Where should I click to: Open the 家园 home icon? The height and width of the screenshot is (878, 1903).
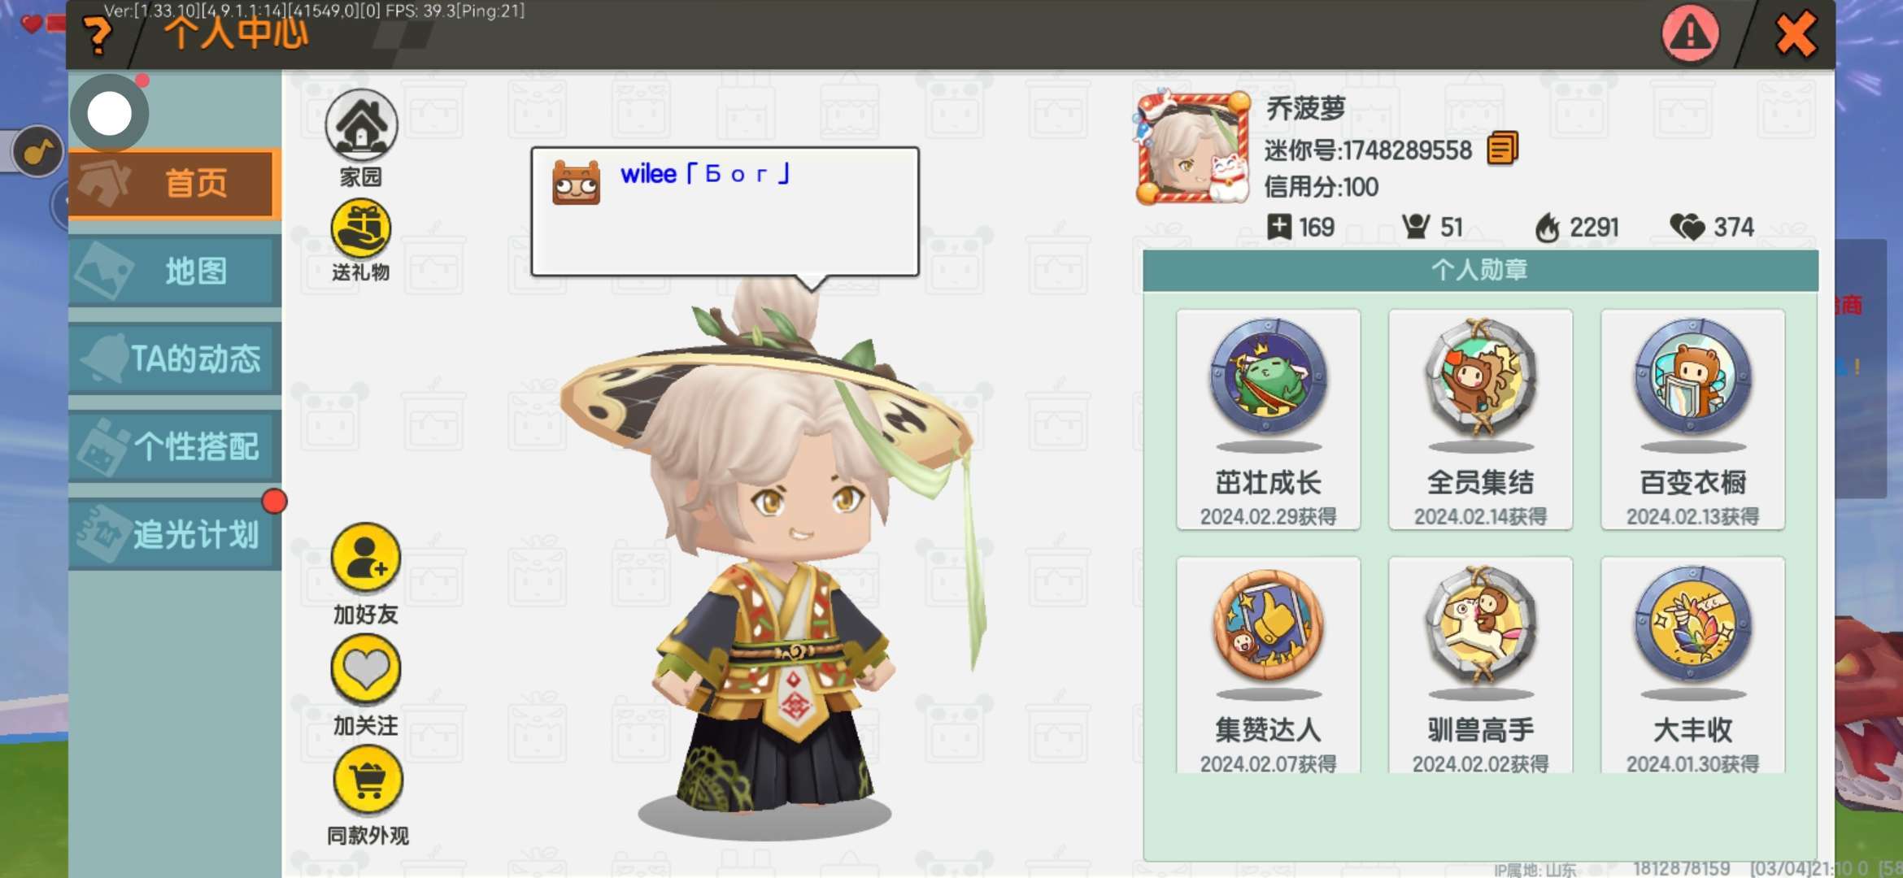pyautogui.click(x=361, y=125)
